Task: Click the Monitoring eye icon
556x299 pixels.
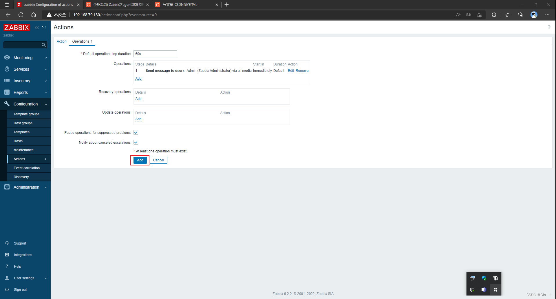Action: tap(7, 58)
